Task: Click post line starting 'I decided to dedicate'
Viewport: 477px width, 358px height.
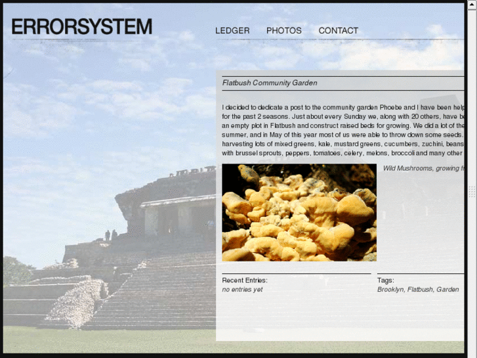Action: 343,107
